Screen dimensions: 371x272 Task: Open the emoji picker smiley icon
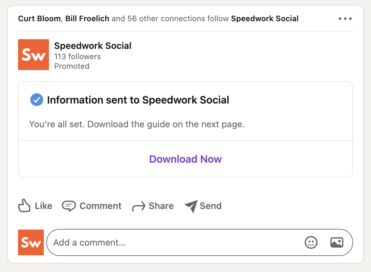tap(311, 242)
